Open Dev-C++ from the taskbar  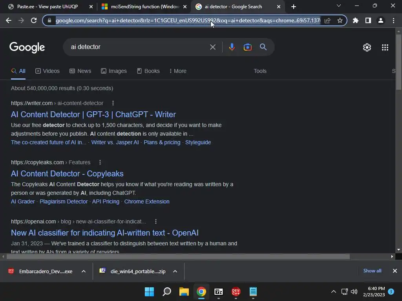(x=236, y=292)
